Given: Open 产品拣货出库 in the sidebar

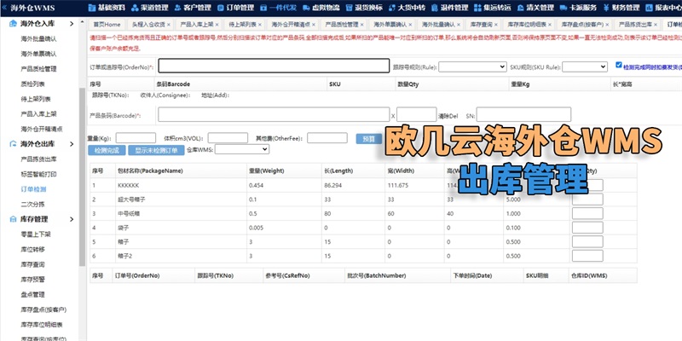Looking at the screenshot, I should [x=38, y=159].
